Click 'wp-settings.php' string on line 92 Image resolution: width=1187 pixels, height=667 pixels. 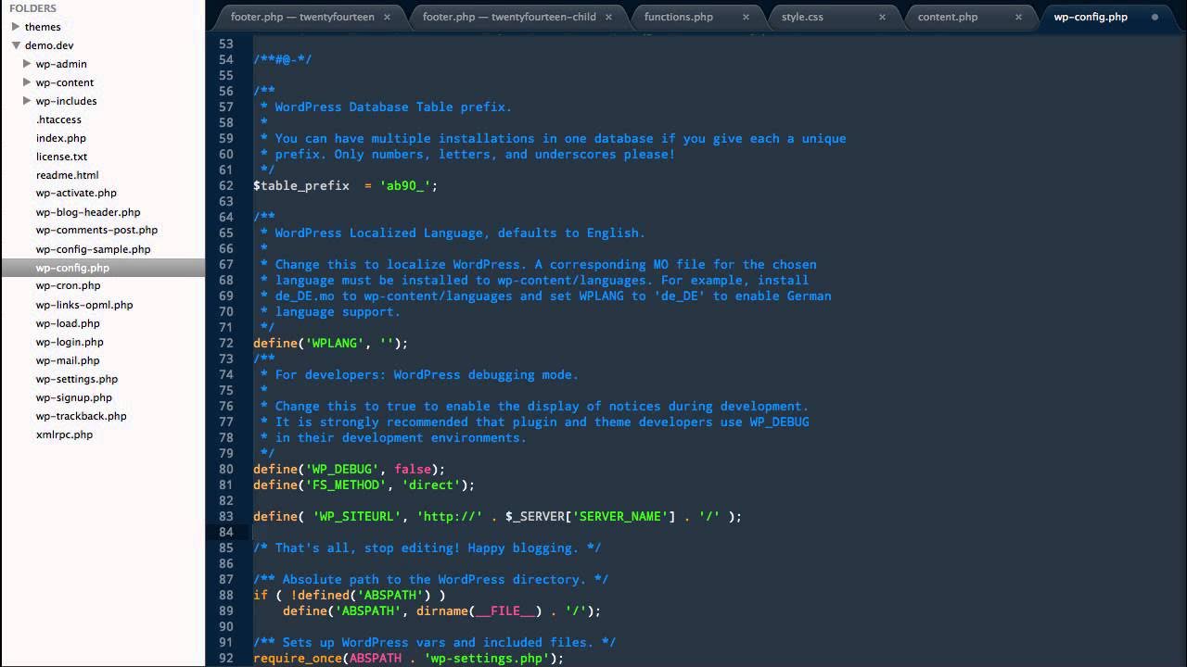tap(487, 658)
